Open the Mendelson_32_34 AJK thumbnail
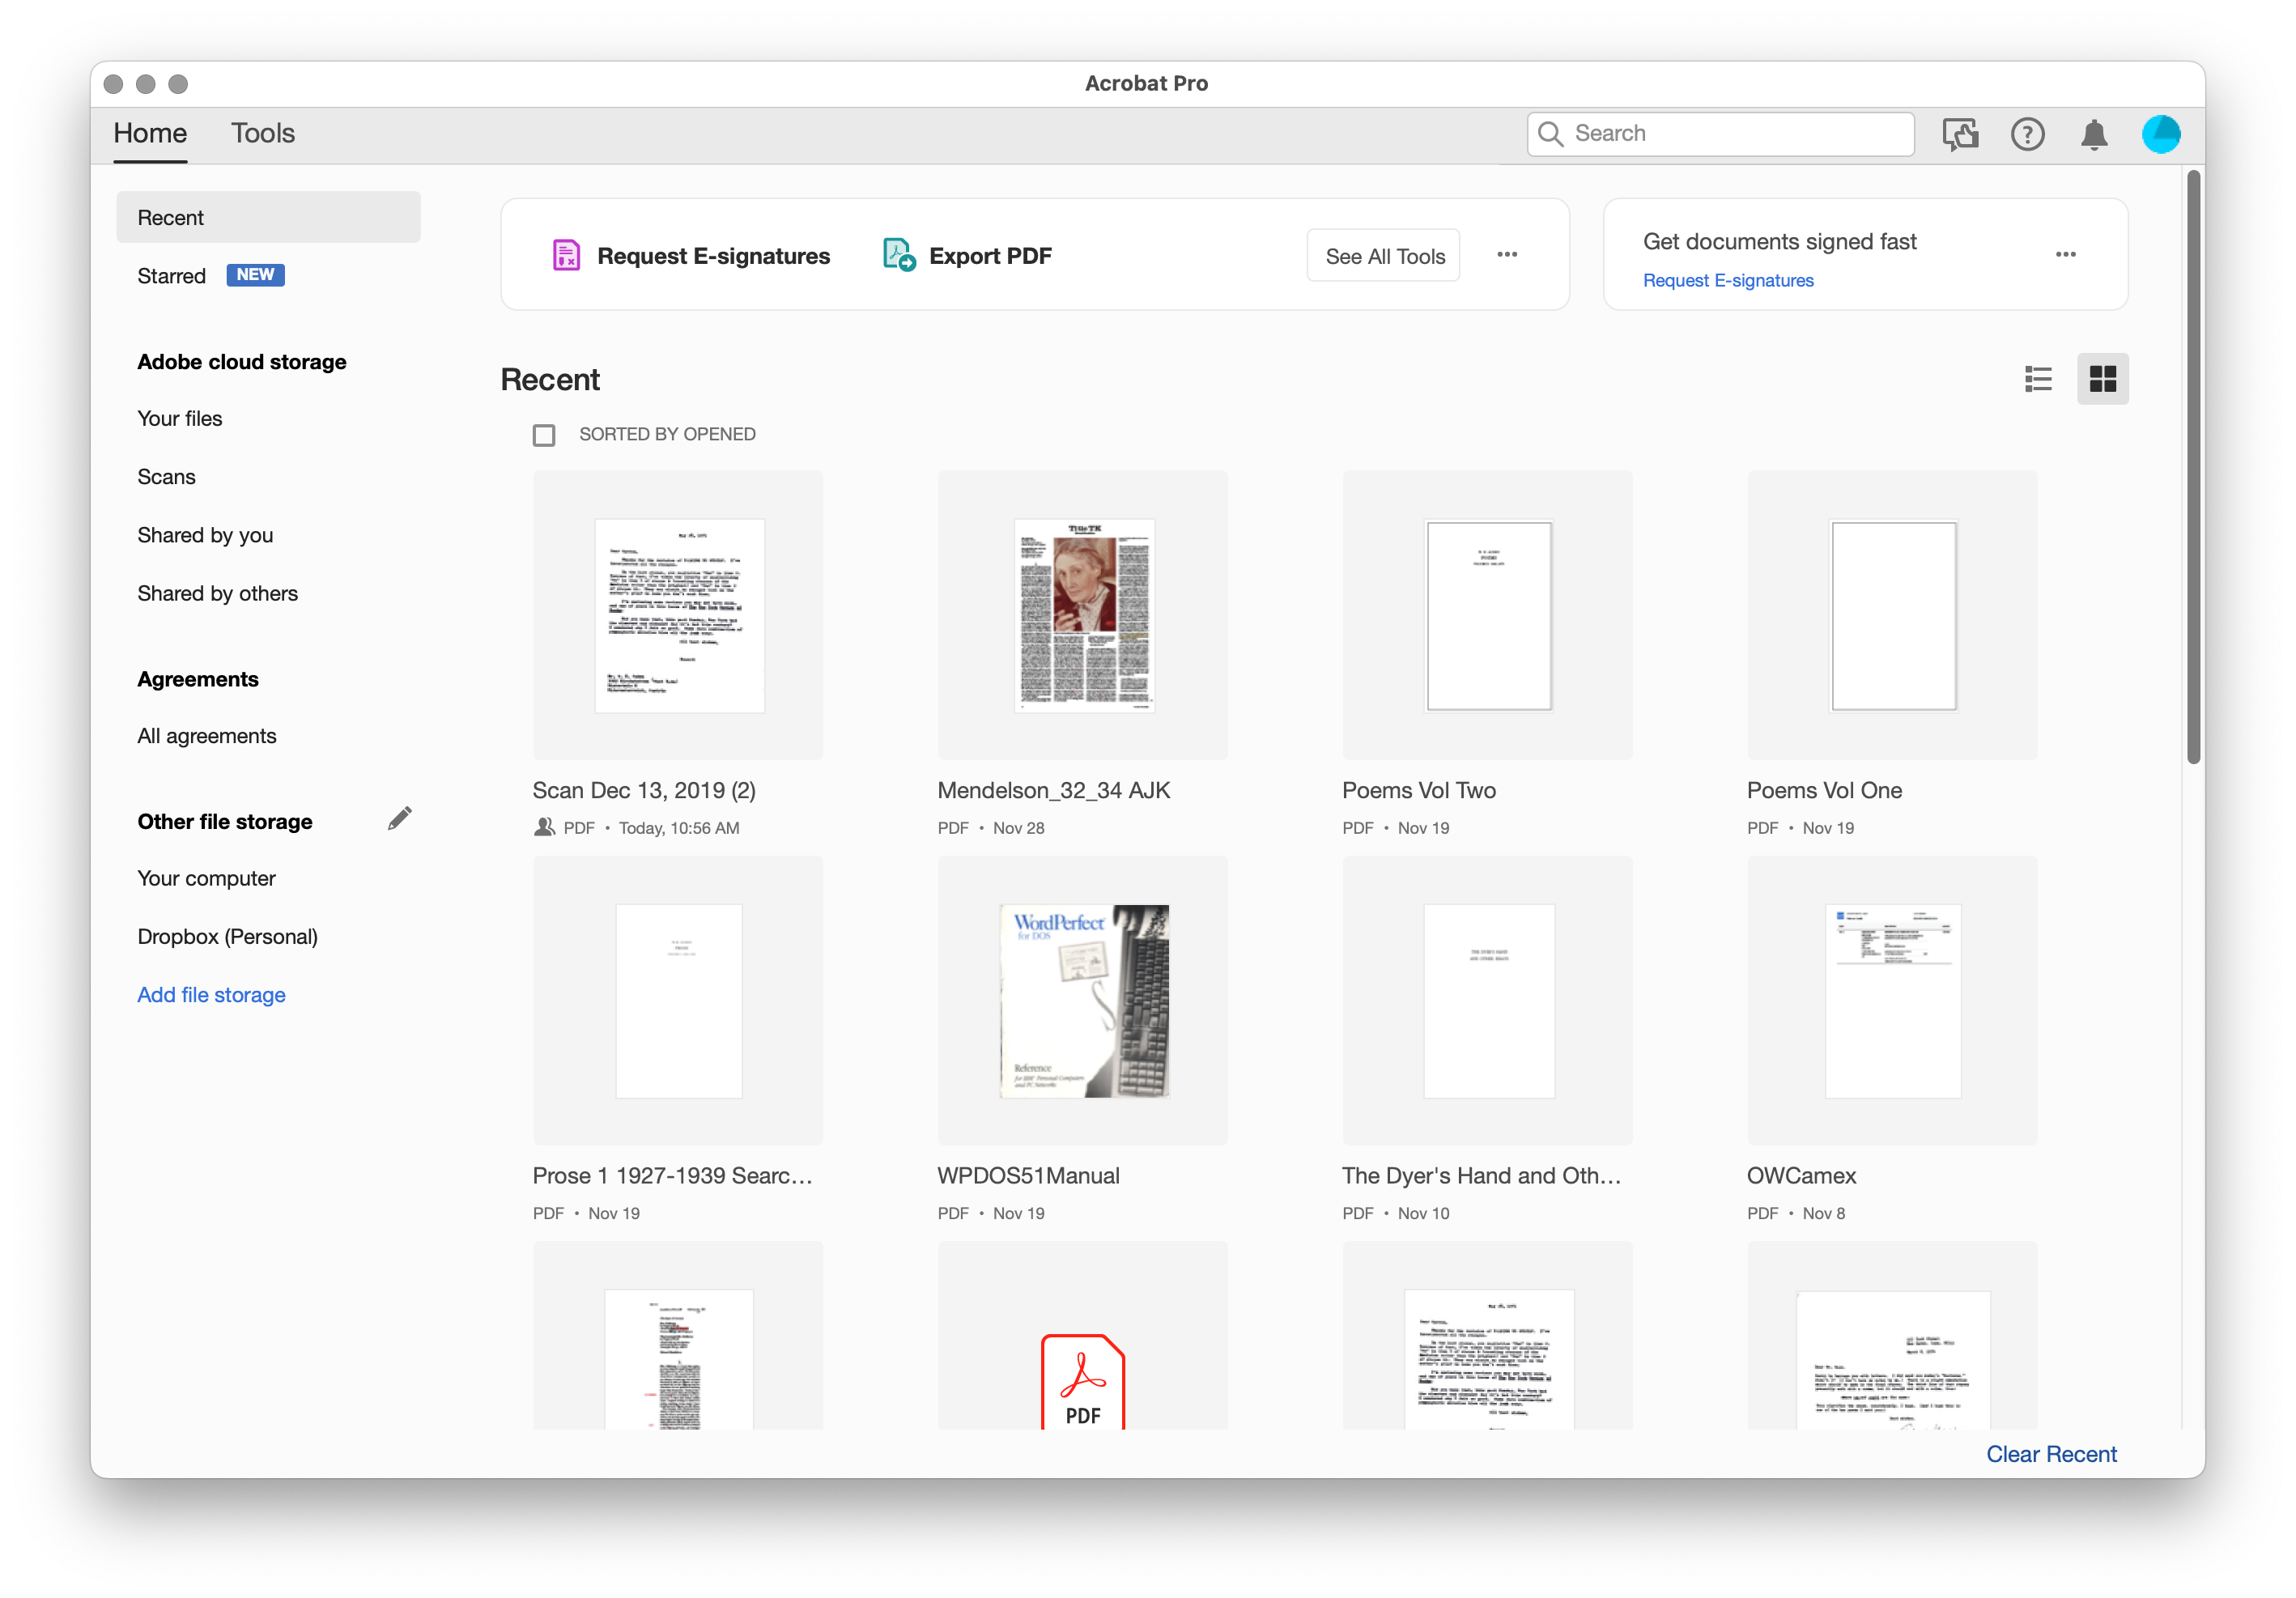 pyautogui.click(x=1083, y=615)
